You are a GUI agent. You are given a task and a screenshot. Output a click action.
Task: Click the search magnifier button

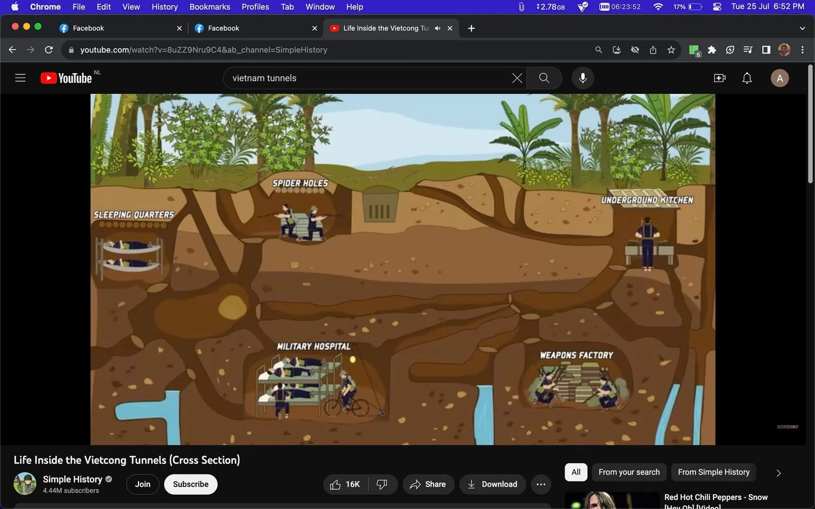[544, 78]
